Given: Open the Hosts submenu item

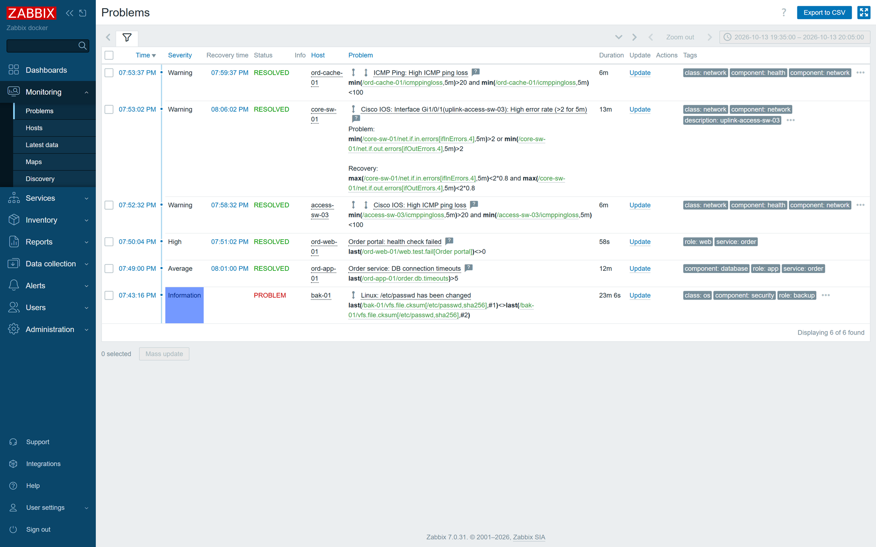Looking at the screenshot, I should (54, 128).
